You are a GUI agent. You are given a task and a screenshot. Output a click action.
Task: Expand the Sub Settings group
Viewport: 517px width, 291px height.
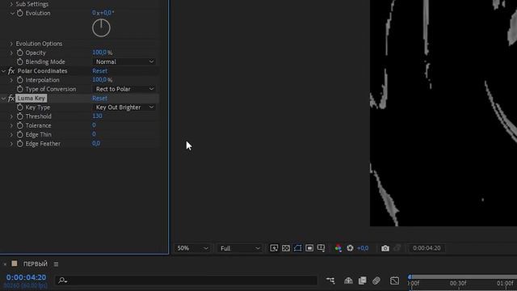click(11, 4)
